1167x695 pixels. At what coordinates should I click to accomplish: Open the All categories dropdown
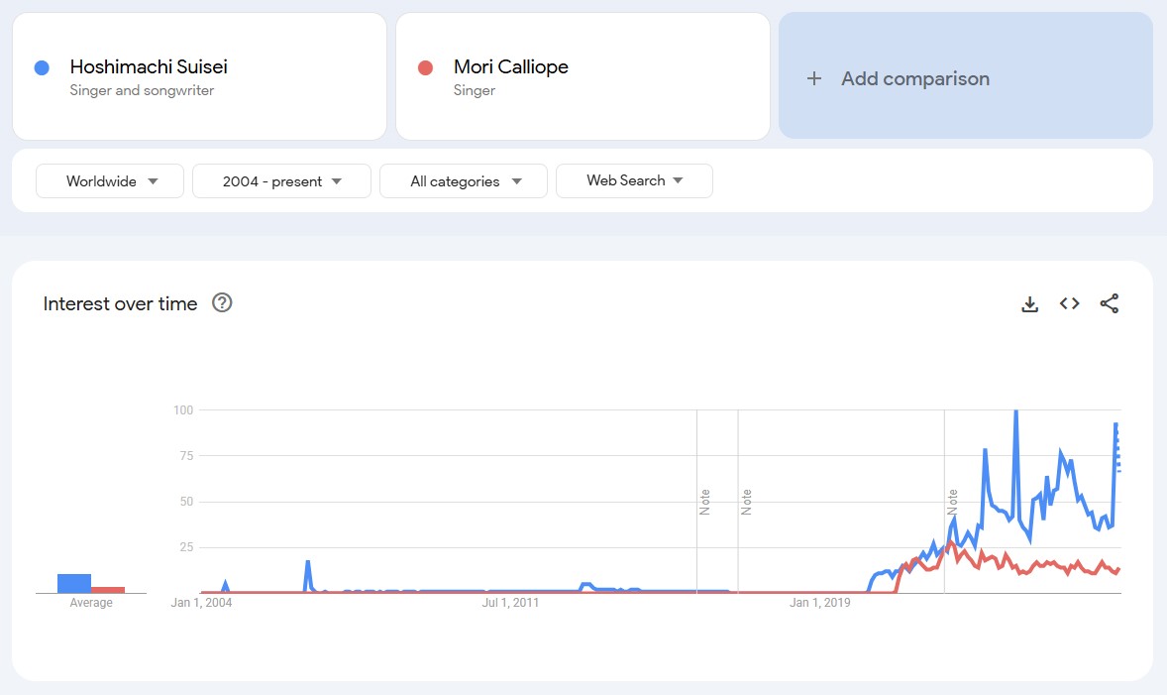point(464,181)
